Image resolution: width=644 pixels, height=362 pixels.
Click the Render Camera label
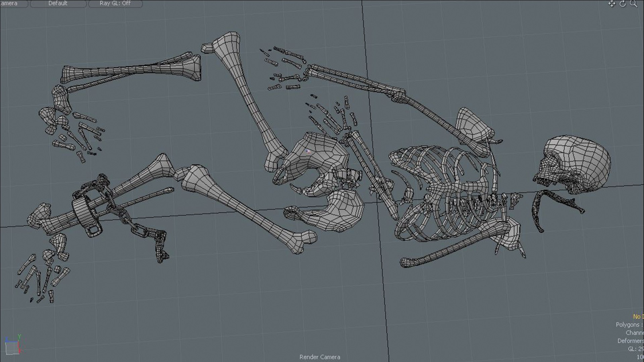point(320,357)
